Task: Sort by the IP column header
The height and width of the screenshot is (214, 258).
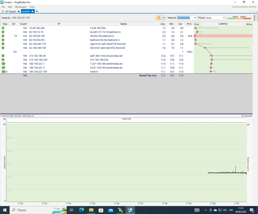Action: tap(59, 24)
